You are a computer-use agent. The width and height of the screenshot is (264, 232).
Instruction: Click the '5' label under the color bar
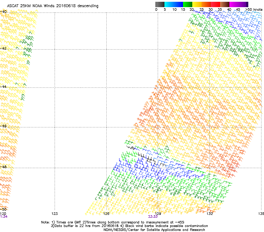pyautogui.click(x=165, y=10)
